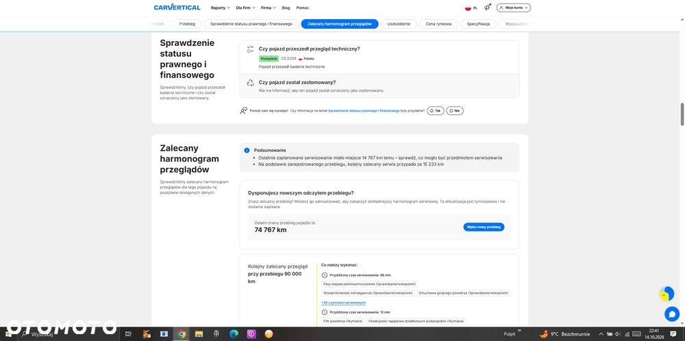Screen dimensions: 685x341
Task: Open the Moje konto dropdown
Action: point(514,8)
